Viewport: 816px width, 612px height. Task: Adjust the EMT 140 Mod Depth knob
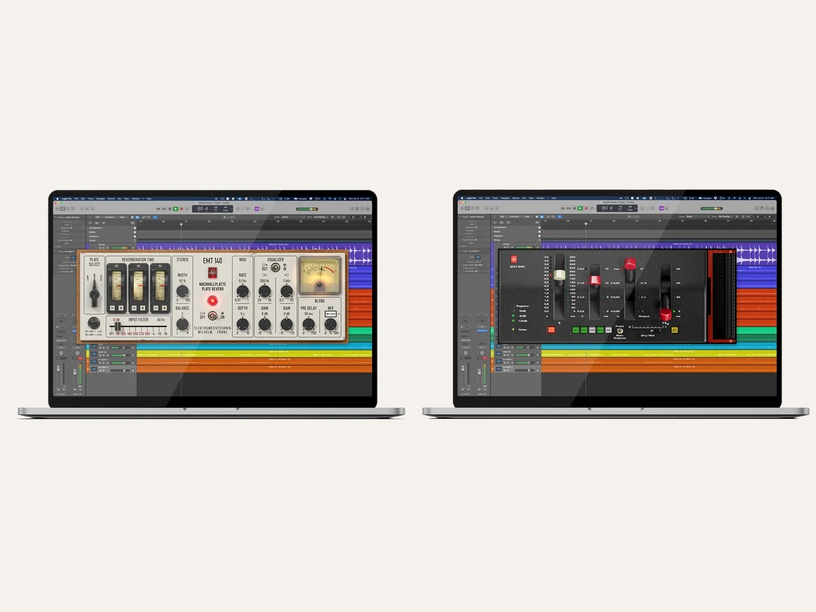[243, 324]
